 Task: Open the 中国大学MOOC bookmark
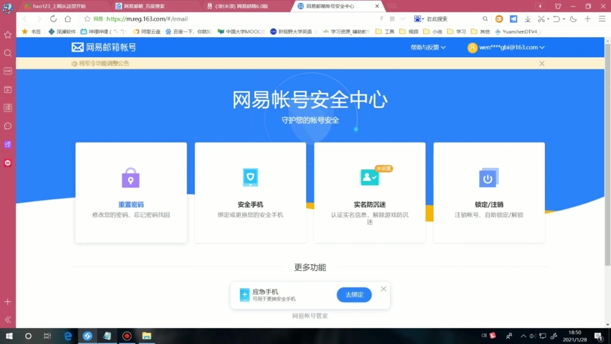[242, 32]
